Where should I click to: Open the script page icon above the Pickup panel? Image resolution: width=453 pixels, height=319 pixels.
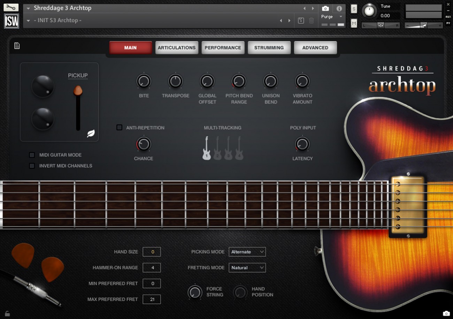[16, 45]
